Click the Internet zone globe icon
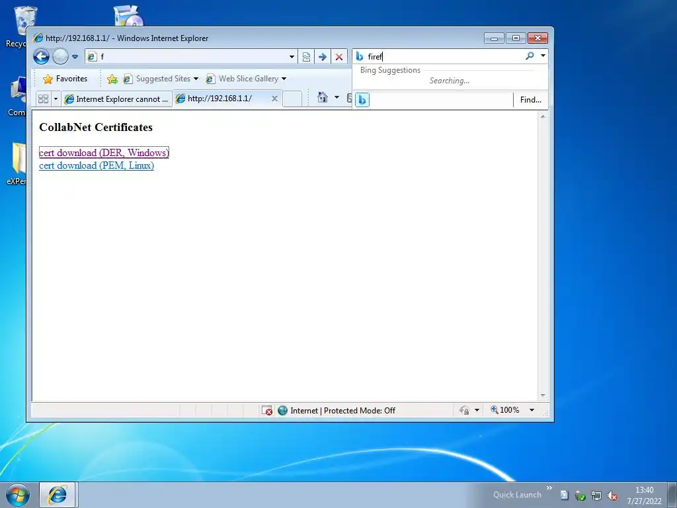This screenshot has width=677, height=508. 283,410
